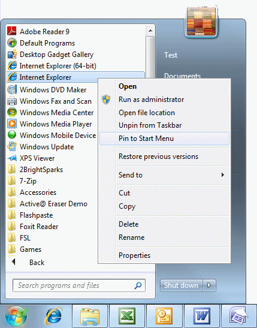
Task: Expand the Accessories folder
Action: (x=32, y=192)
